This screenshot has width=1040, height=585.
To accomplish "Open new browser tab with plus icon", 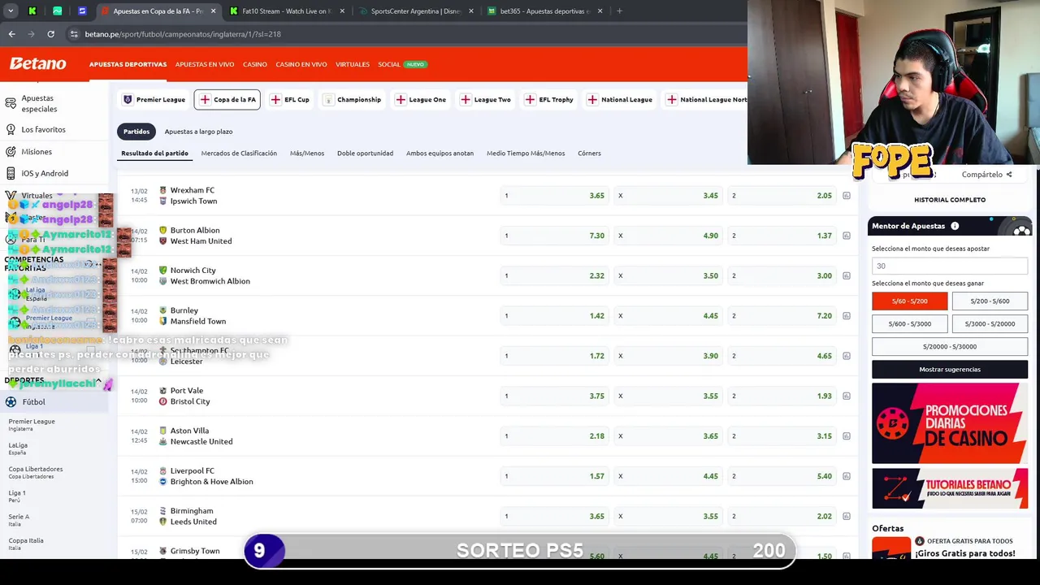I will point(619,11).
